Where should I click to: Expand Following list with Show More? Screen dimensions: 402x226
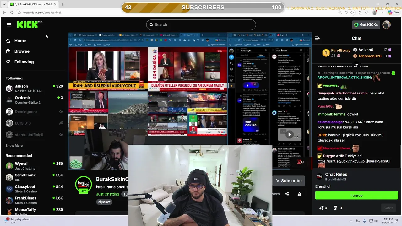14,146
